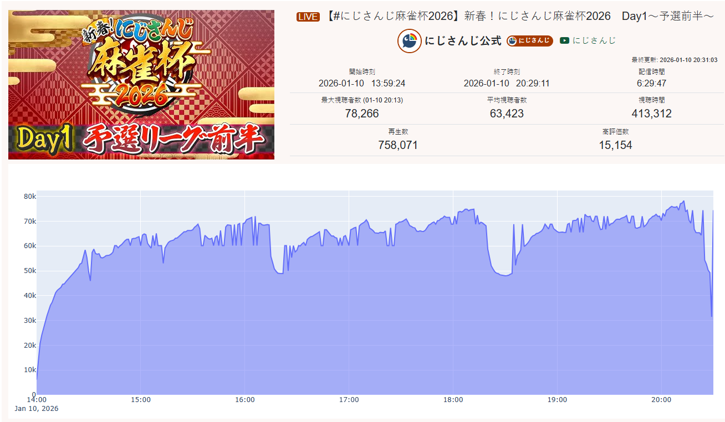Click the brown にじさんじ group badge
725x422 pixels.
(x=530, y=40)
